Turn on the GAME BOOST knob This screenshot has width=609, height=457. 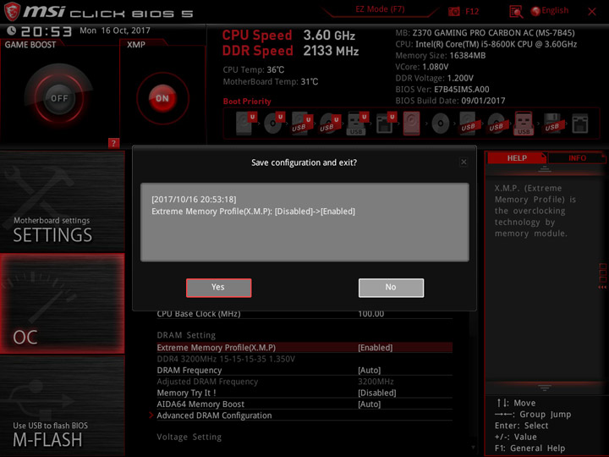(59, 98)
